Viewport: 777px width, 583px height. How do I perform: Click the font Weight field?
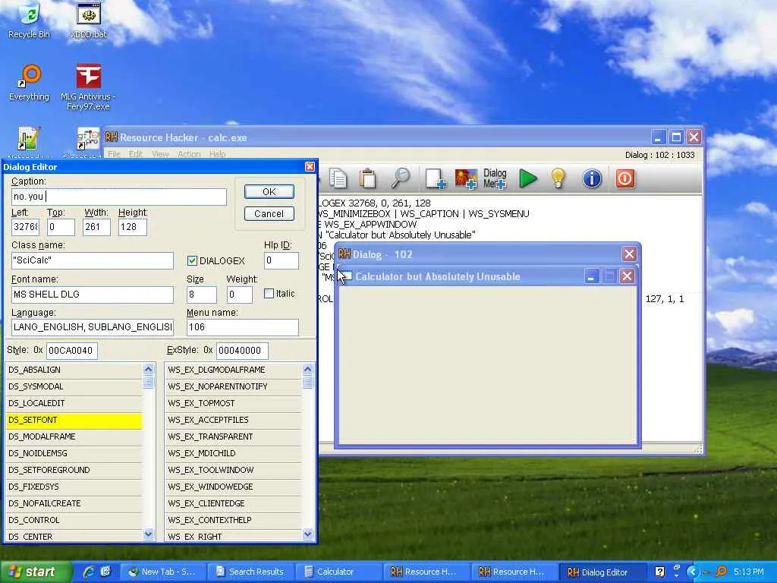point(239,295)
